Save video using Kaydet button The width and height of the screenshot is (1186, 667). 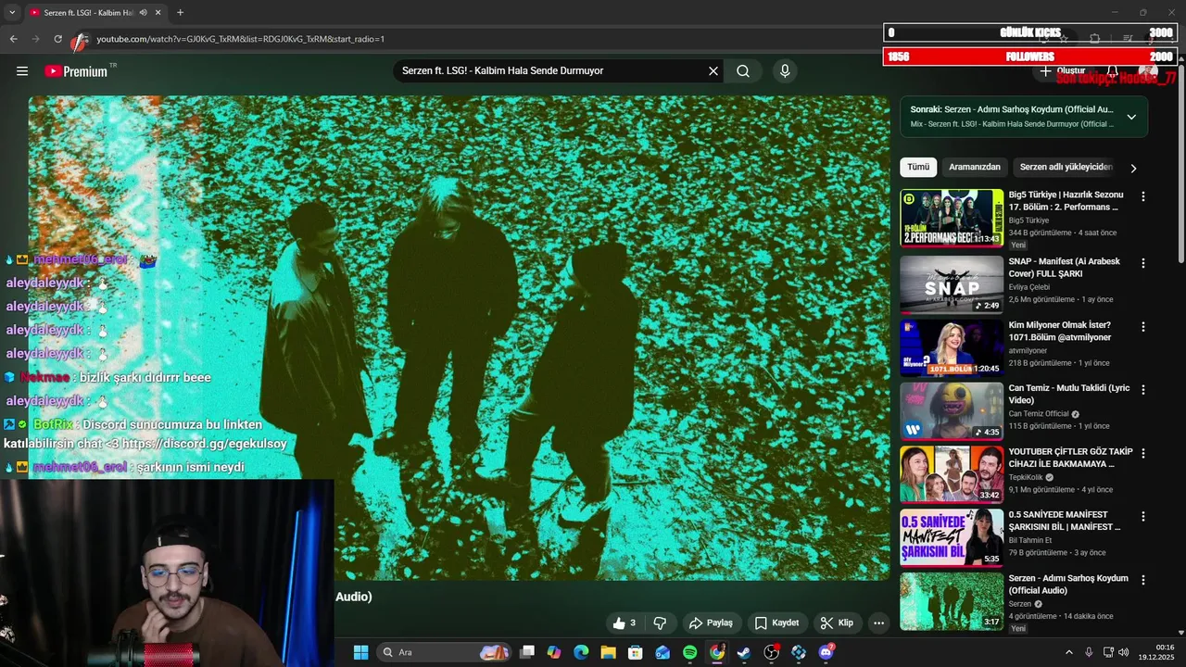[x=776, y=623]
